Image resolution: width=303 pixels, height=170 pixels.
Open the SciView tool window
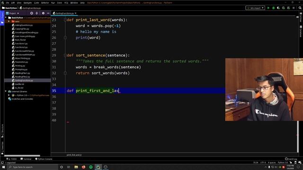[x=301, y=17]
